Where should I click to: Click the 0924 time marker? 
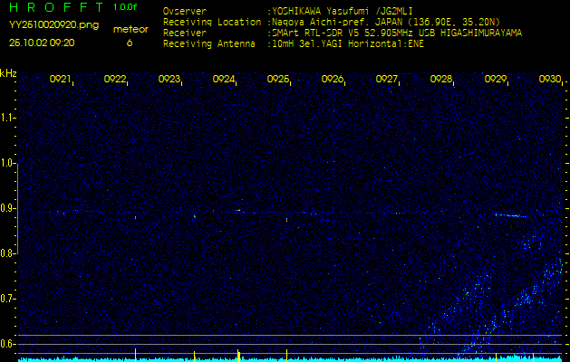coord(223,79)
